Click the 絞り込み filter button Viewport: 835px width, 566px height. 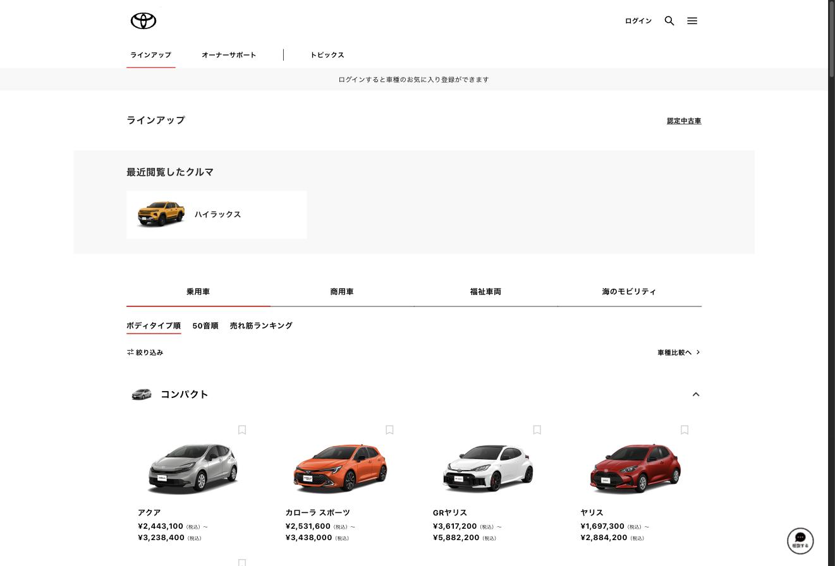145,352
